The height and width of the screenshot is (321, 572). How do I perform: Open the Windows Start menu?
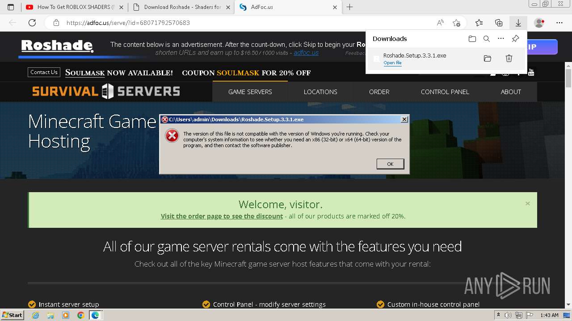pos(12,315)
